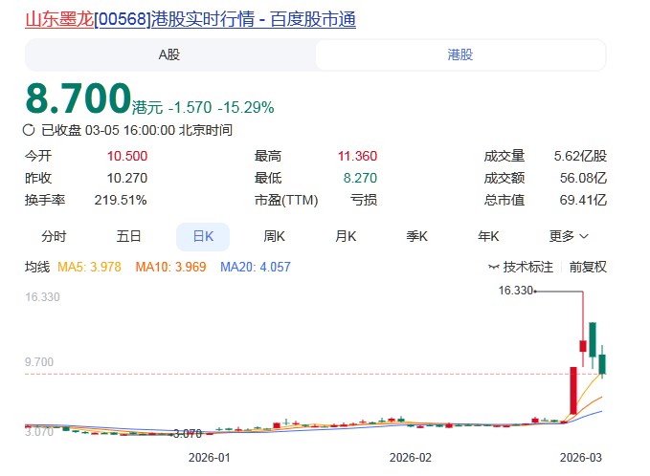Switch to the A股 tab
This screenshot has width=650, height=476.
pyautogui.click(x=169, y=54)
